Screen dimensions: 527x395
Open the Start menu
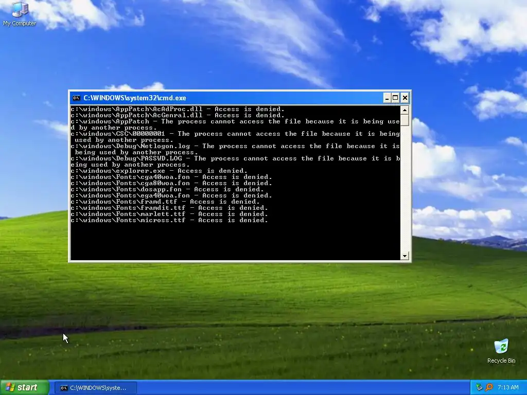(25, 388)
